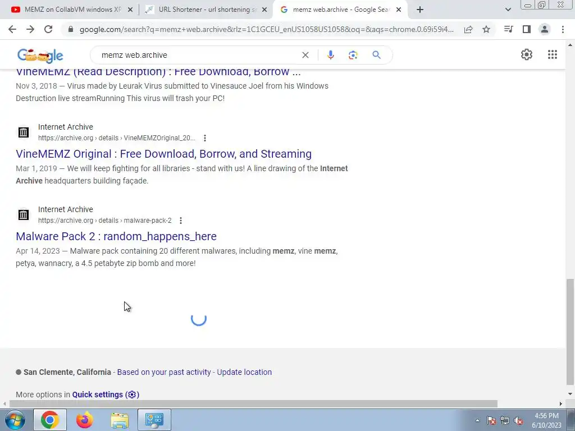Search by image with Google Lens
575x431 pixels.
353,55
